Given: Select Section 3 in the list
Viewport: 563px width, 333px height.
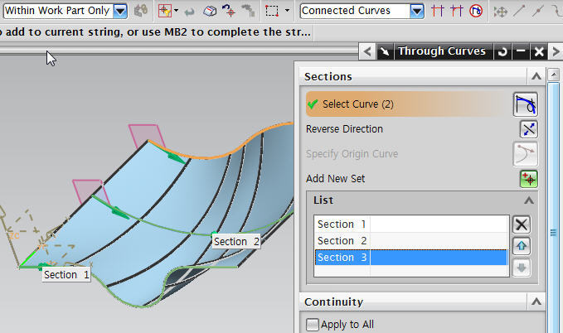Looking at the screenshot, I should coord(411,258).
